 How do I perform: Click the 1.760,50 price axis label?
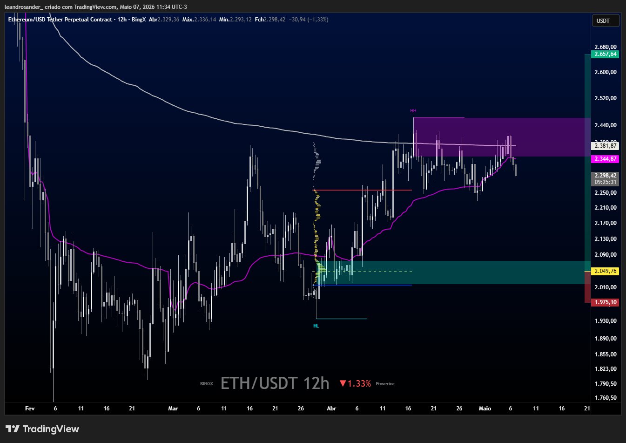(x=606, y=398)
